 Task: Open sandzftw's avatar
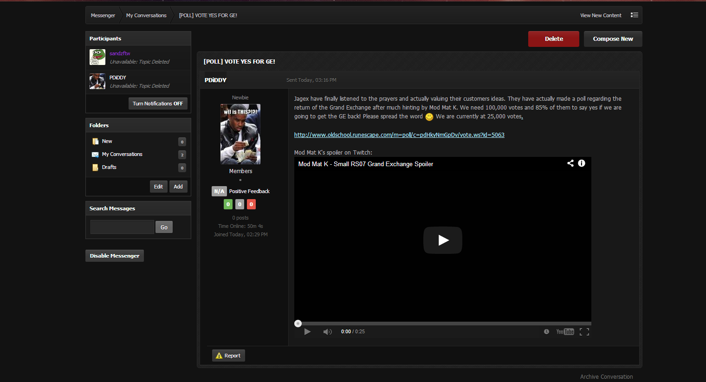point(97,57)
